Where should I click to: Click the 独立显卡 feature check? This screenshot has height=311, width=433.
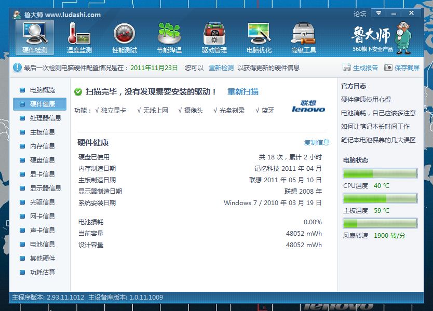tap(111, 111)
